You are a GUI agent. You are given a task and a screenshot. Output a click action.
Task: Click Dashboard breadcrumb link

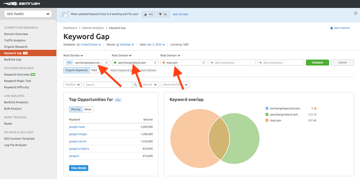click(x=70, y=28)
